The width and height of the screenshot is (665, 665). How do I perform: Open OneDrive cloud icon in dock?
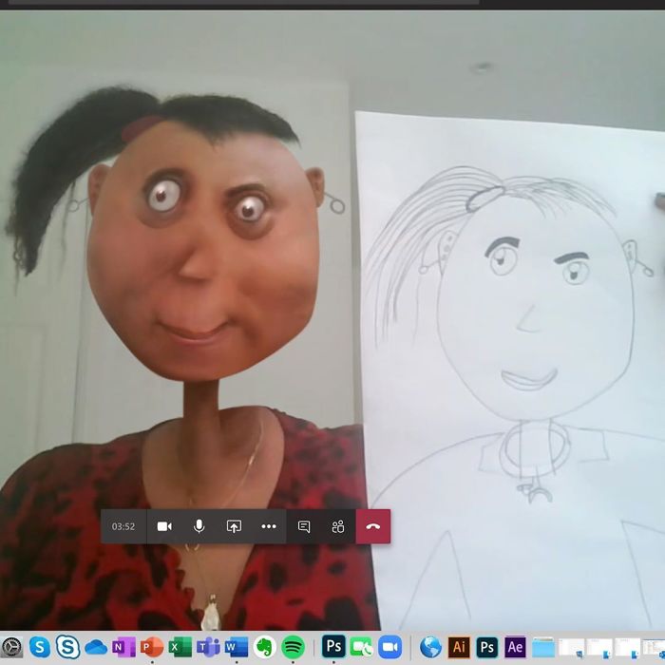point(96,647)
